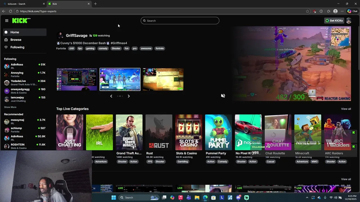
Task: Open oneeyedgregg channel in sidebar
Action: click(x=25, y=91)
